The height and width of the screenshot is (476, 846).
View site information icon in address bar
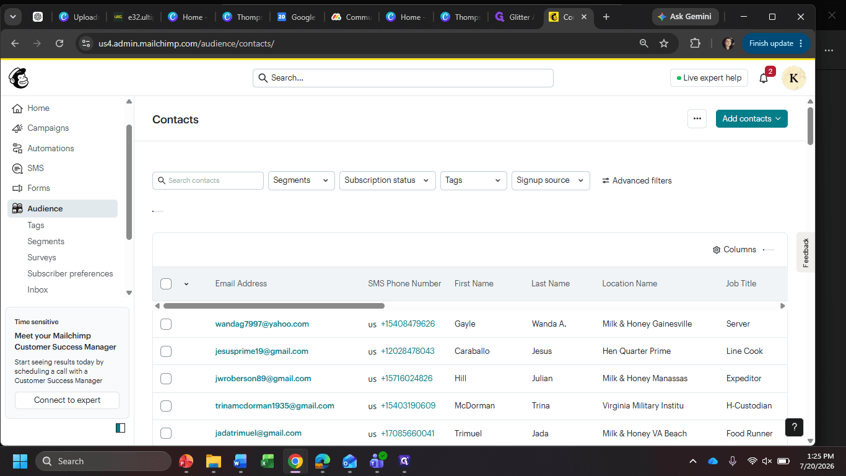click(x=86, y=43)
